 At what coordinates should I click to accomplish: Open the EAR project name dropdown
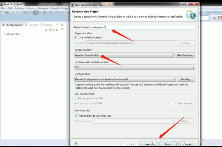click(x=136, y=103)
